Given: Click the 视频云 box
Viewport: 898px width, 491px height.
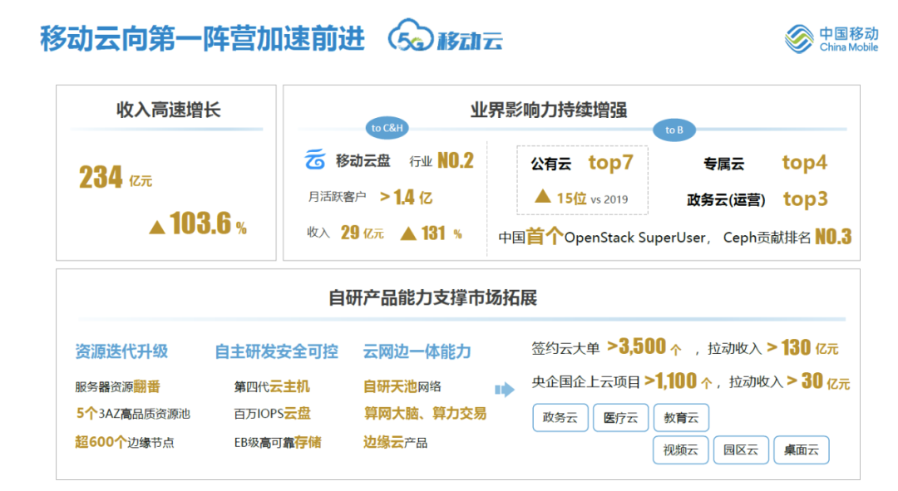Looking at the screenshot, I should (680, 449).
